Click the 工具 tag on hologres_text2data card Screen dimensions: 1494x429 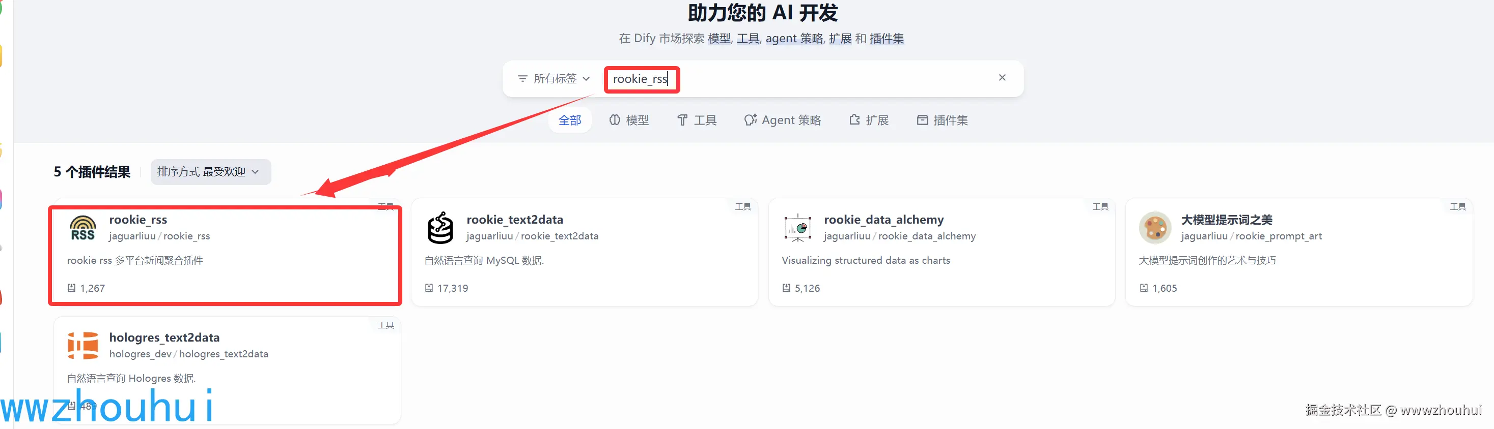pos(385,325)
